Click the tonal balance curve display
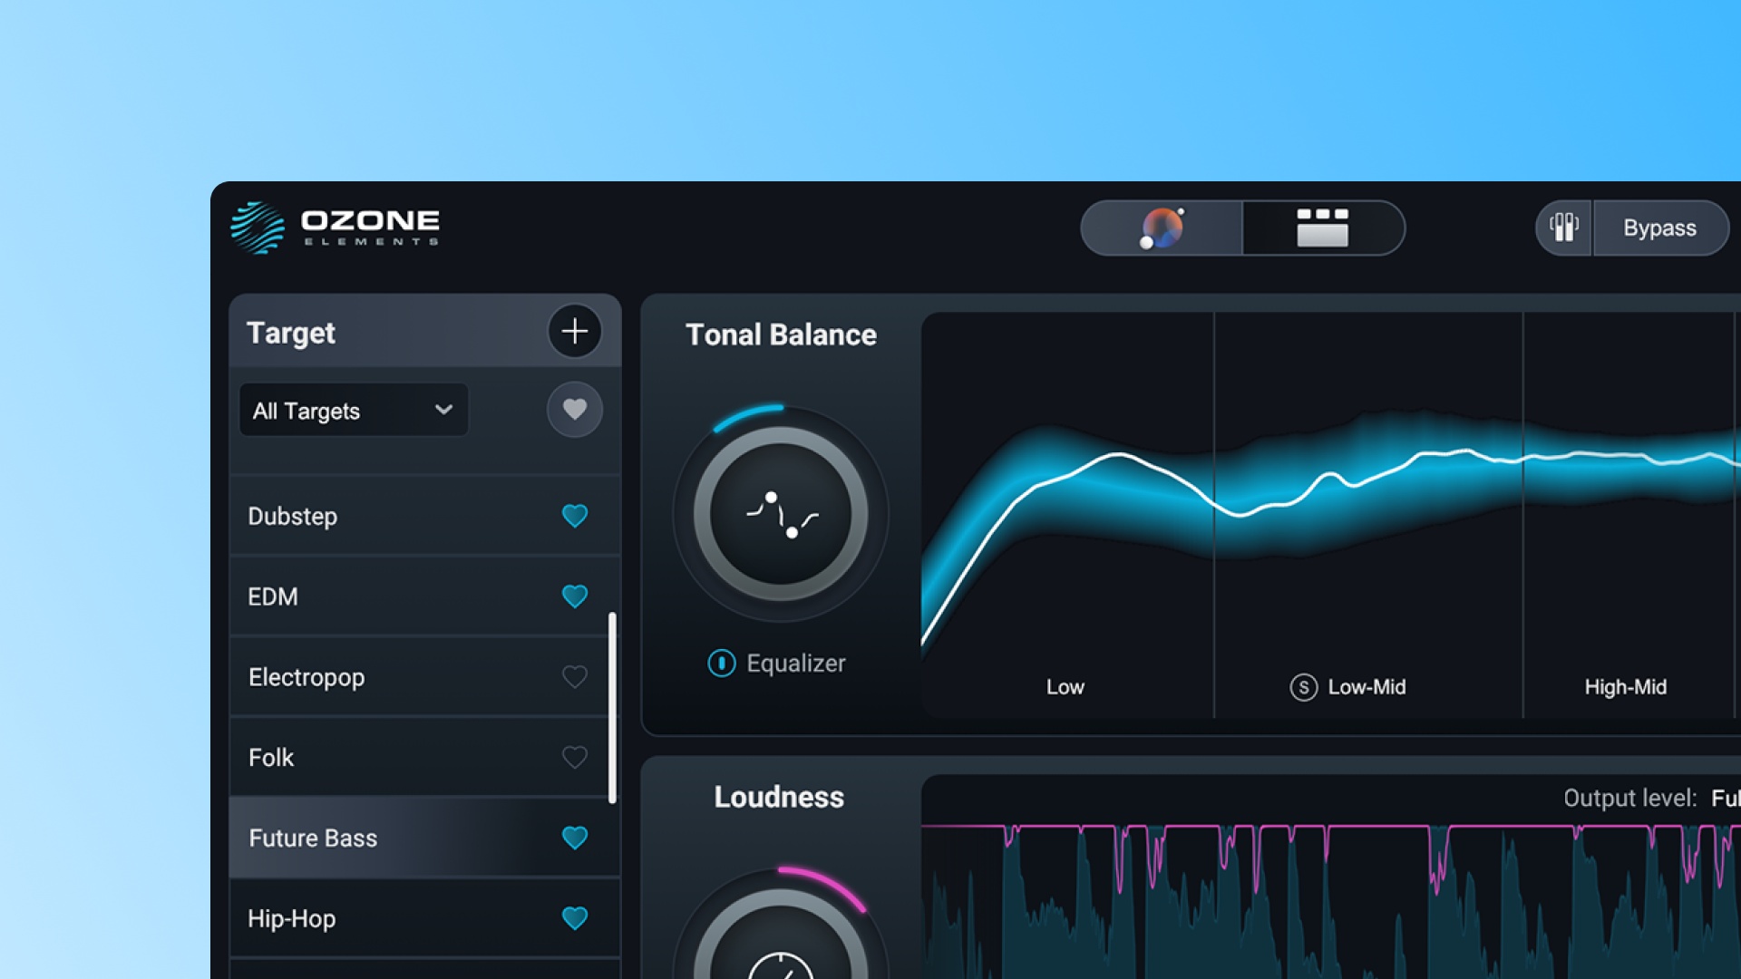 (1331, 515)
